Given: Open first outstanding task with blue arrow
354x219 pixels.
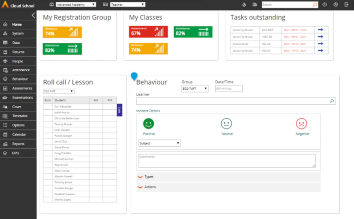Looking at the screenshot, I should [320, 30].
